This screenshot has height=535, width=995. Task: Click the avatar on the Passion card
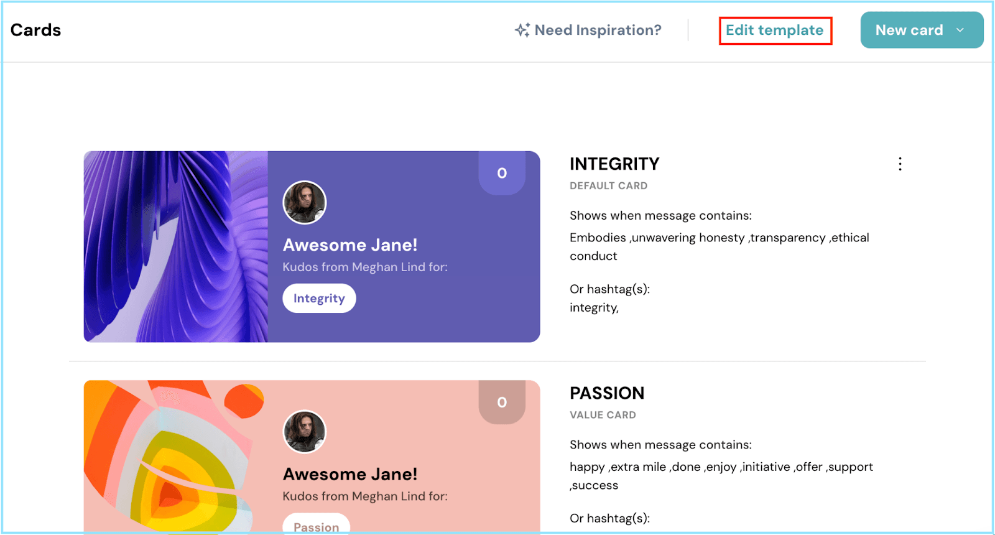(305, 432)
